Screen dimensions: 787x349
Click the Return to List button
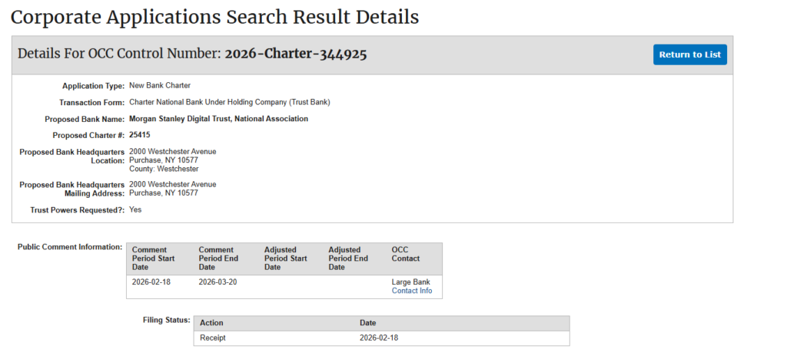689,54
